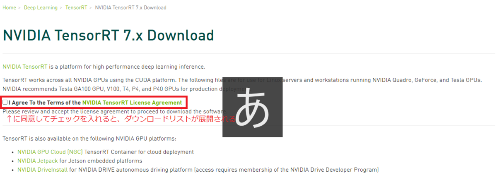Screen dimensions: 497x182
Task: Open the NVIDIA DriveInstall link
Action: pos(42,170)
